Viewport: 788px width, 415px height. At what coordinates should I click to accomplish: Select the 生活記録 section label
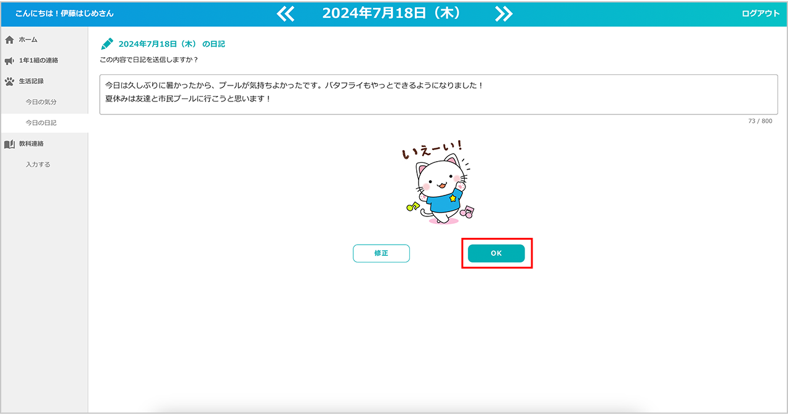click(31, 81)
